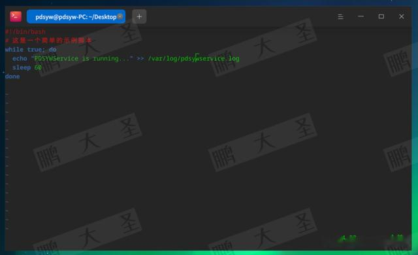Click the red Chinese comment line
Screen dimensions: 418x255
tap(48, 41)
